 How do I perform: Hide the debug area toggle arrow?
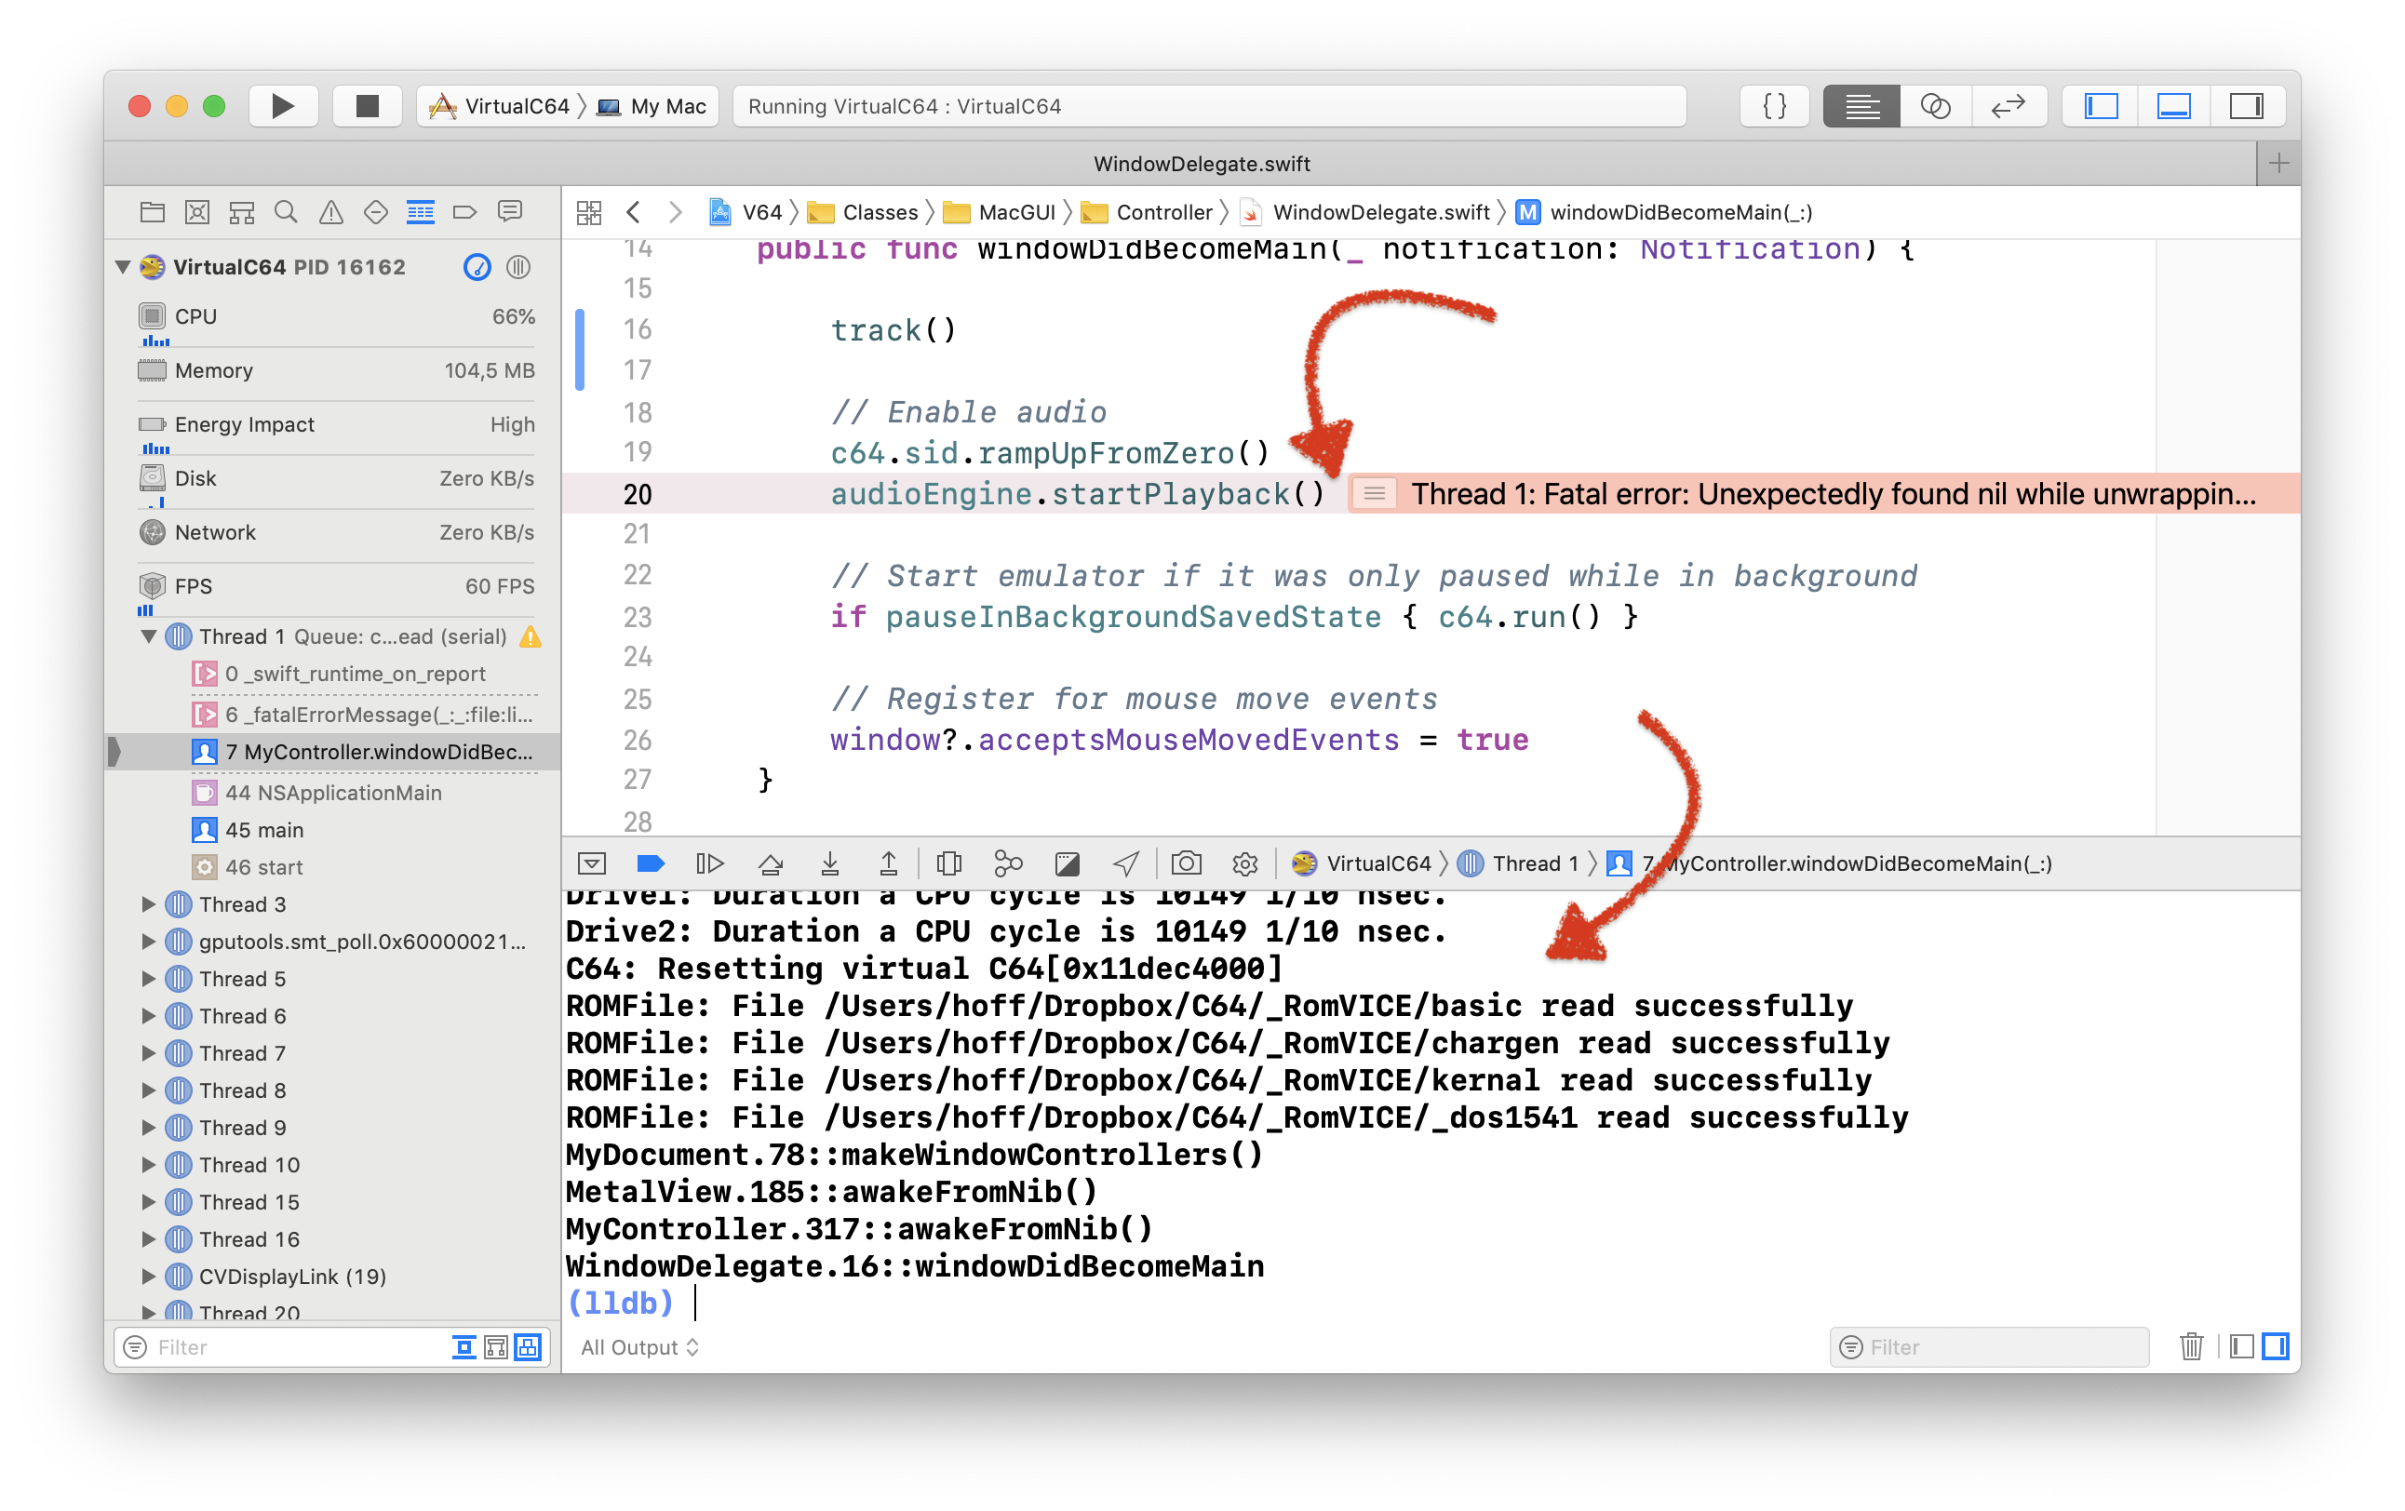(x=591, y=863)
